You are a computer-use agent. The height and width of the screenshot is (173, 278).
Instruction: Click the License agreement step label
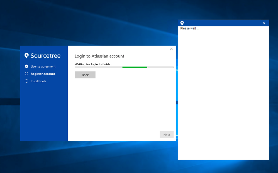coord(43,66)
